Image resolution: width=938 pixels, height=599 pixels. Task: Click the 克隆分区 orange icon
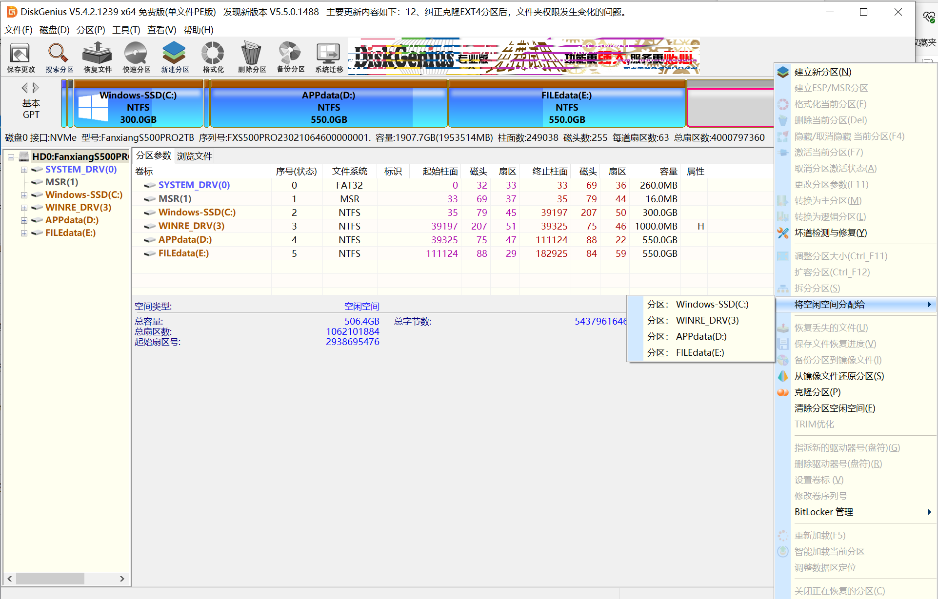tap(783, 392)
